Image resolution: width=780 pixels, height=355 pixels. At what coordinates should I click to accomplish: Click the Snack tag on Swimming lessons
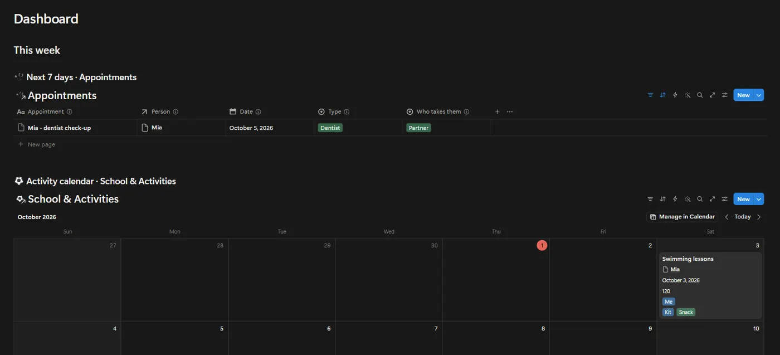pos(686,312)
